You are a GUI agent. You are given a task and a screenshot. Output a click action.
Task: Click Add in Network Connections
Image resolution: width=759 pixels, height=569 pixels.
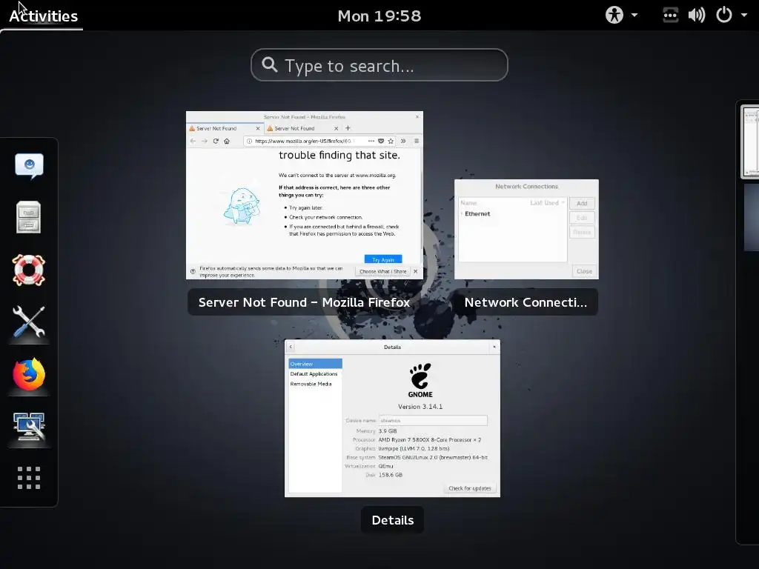[582, 203]
